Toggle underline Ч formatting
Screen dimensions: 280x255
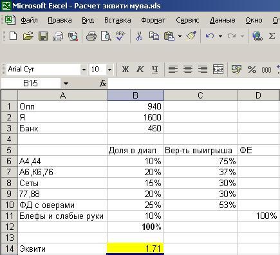pyautogui.click(x=154, y=70)
